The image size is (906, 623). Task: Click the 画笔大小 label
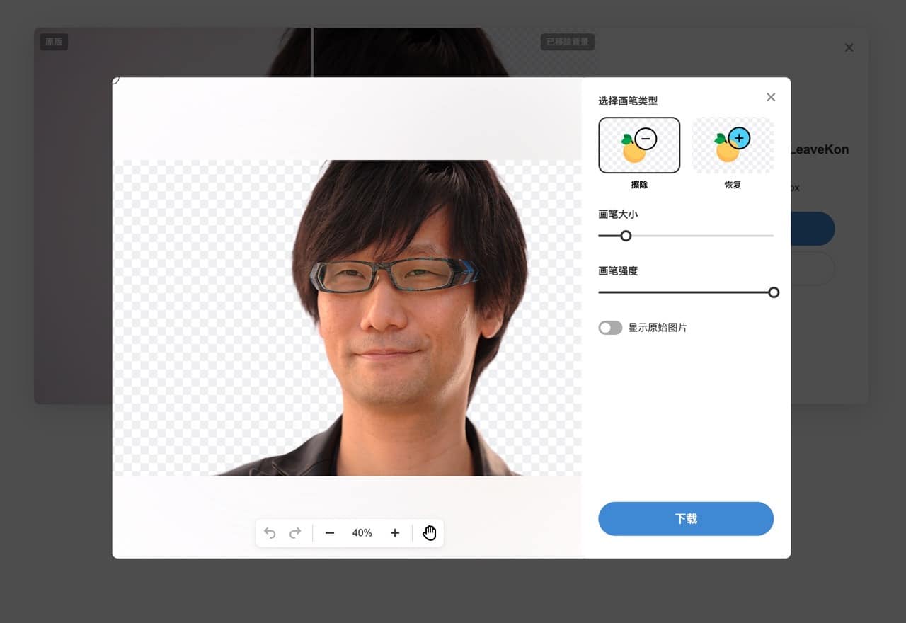click(618, 215)
